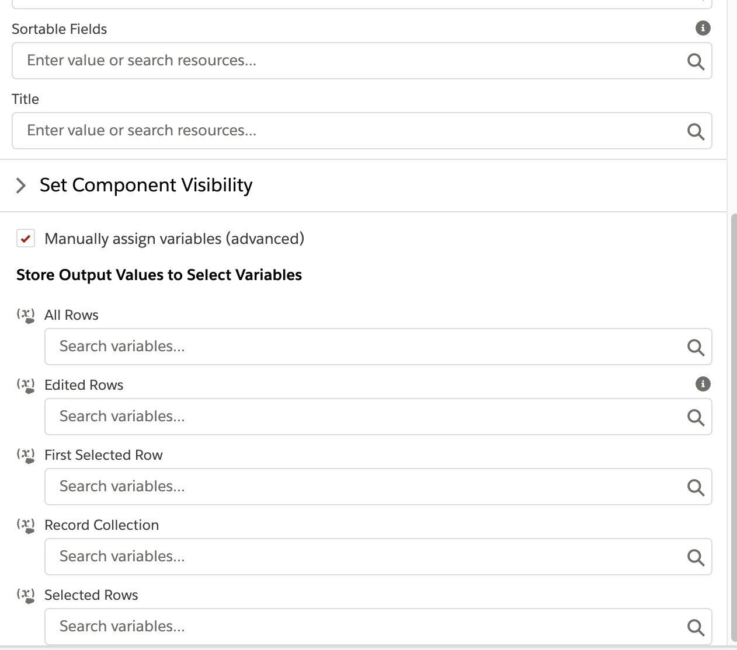The image size is (737, 650).
Task: Uncheck Manually assign variables (advanced)
Action: (26, 239)
